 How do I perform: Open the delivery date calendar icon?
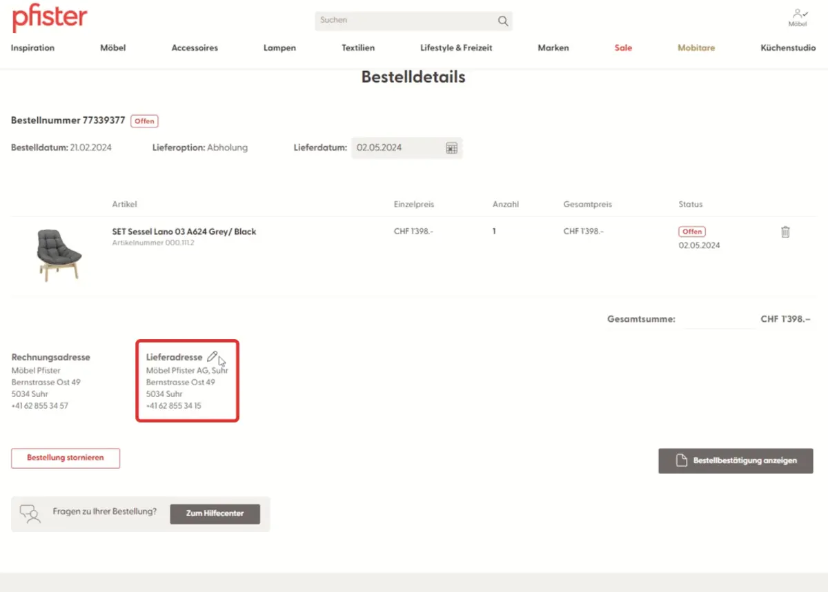[451, 148]
